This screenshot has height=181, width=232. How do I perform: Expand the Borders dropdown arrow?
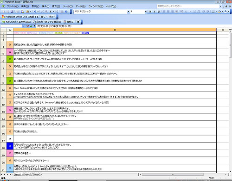216,12
